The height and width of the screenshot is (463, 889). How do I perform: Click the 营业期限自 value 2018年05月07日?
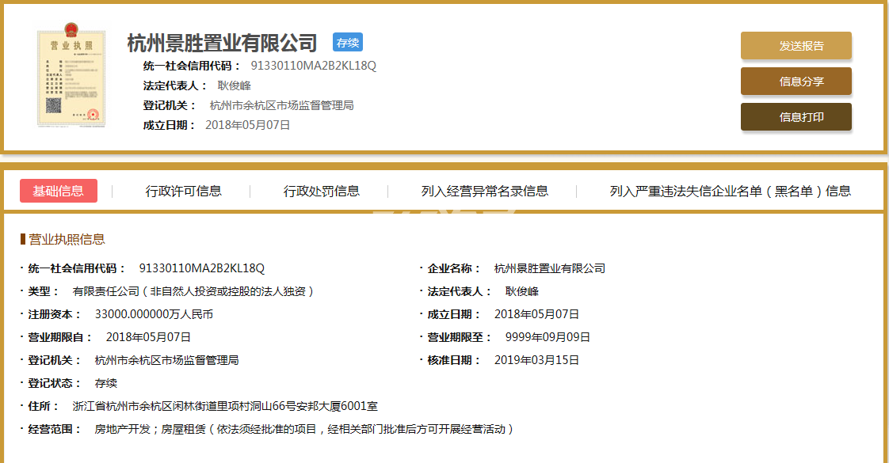(x=148, y=337)
